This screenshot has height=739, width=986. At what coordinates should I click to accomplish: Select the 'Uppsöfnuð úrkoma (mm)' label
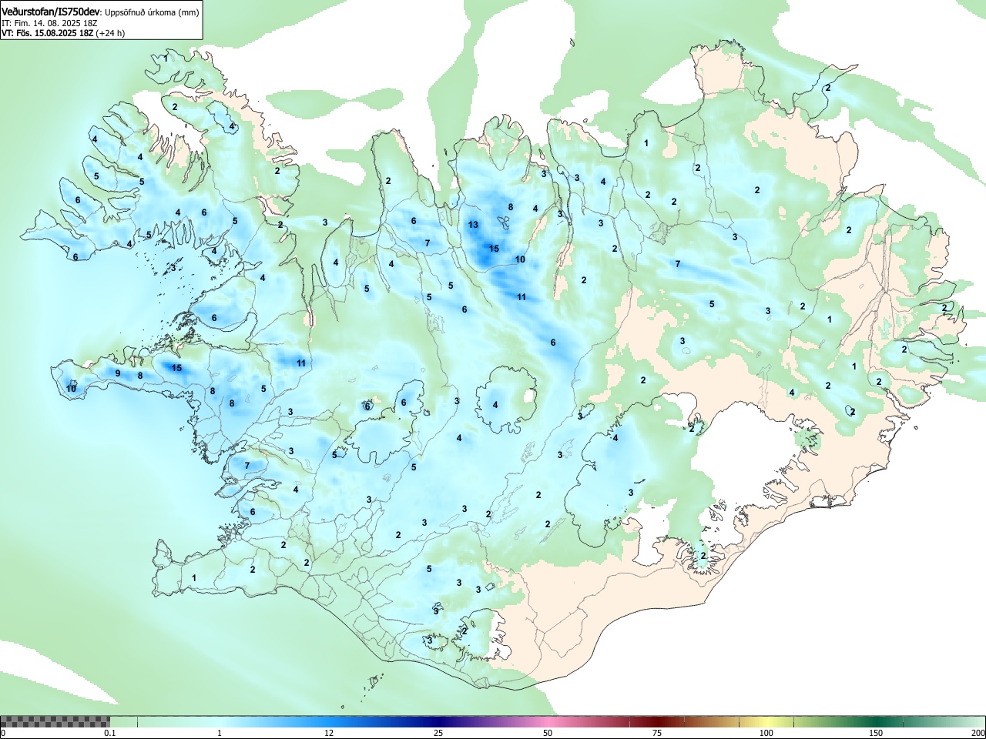(x=152, y=13)
